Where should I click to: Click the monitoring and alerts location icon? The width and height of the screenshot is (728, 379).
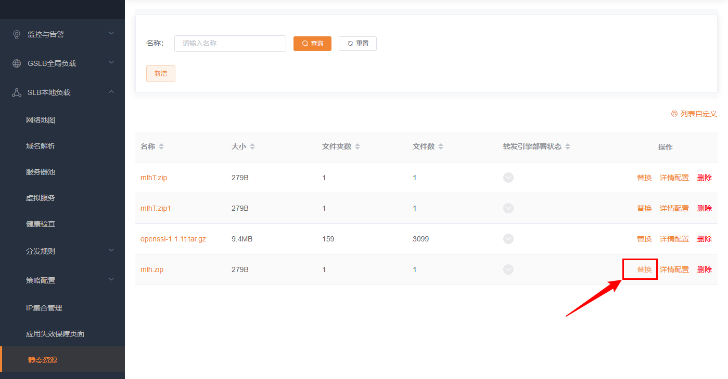17,34
